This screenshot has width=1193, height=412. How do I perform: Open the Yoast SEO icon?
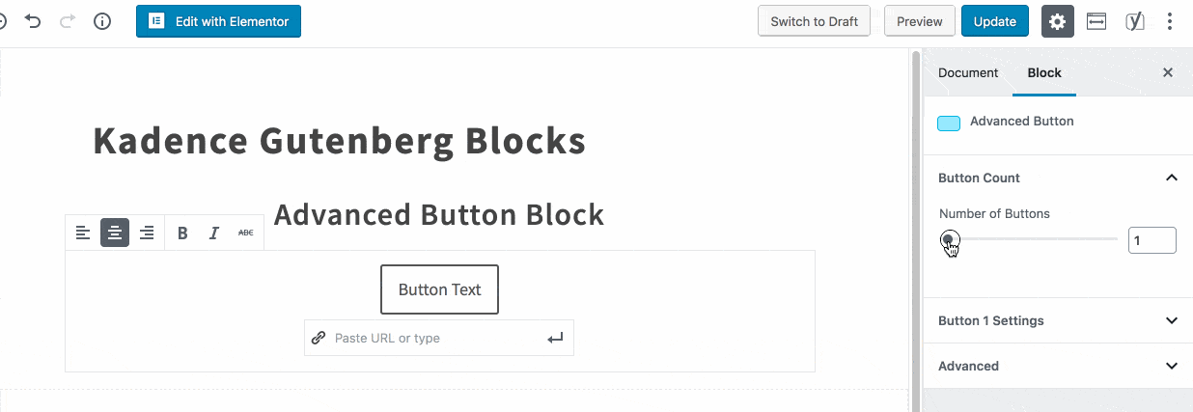click(1135, 21)
